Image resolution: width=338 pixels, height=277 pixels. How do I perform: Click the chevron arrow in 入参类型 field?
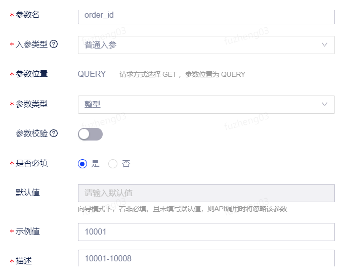point(324,45)
